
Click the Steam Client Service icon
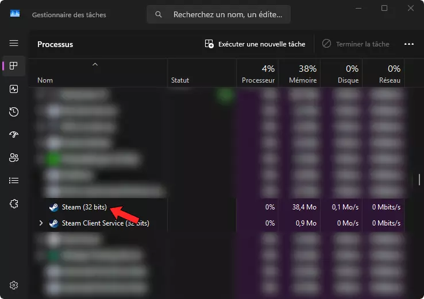(53, 223)
